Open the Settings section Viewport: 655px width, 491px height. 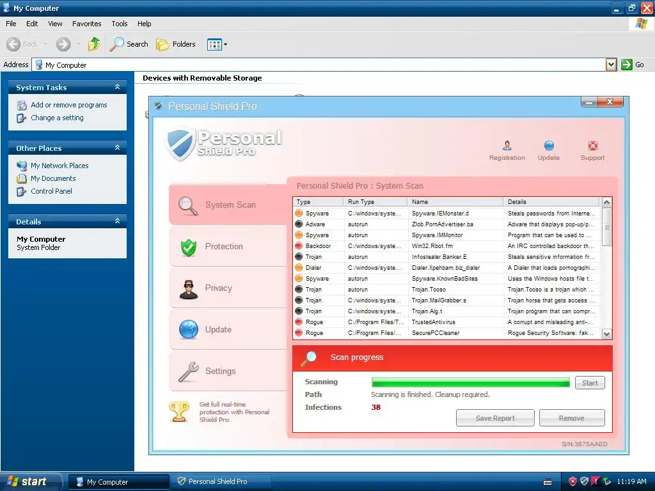(228, 371)
